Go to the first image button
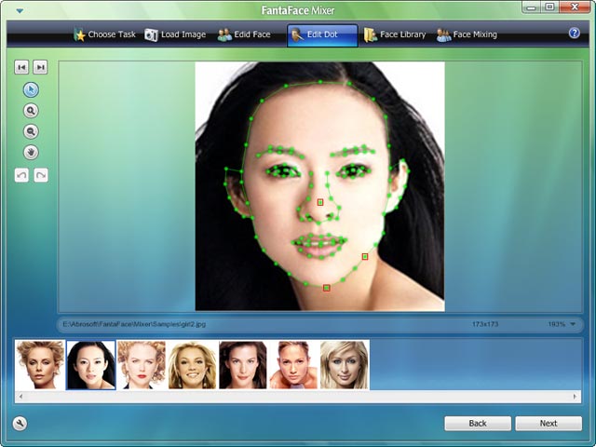Screen dimensions: 596x447 [x=21, y=67]
